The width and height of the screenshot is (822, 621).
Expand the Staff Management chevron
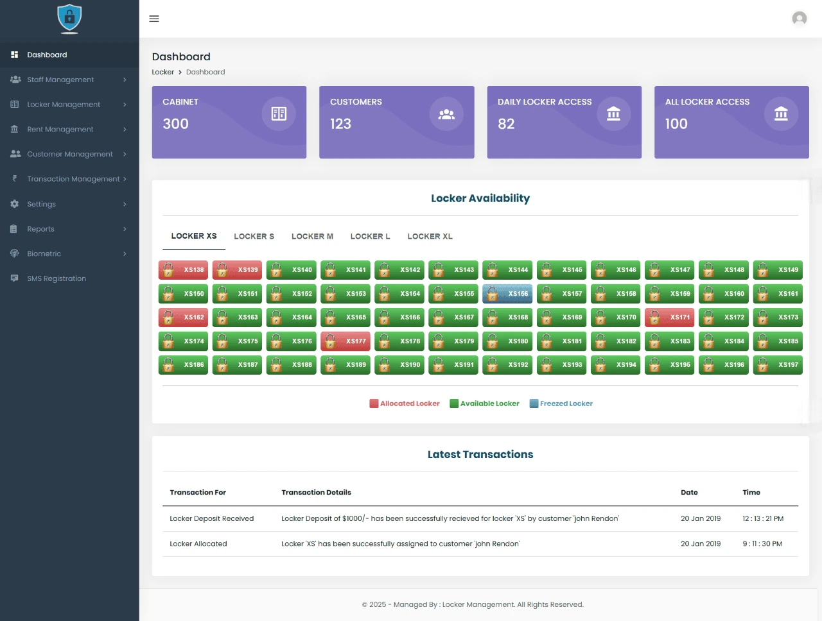125,80
